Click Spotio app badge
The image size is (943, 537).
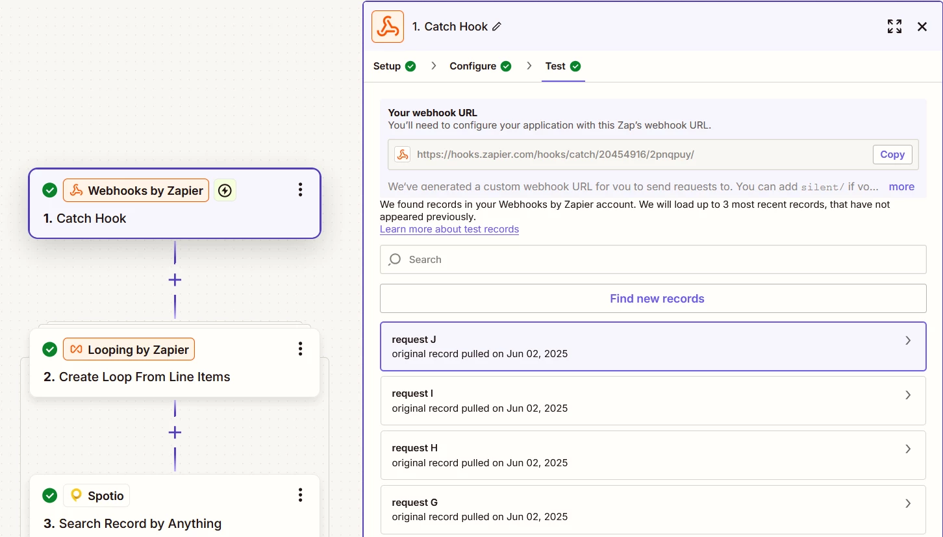(x=96, y=495)
